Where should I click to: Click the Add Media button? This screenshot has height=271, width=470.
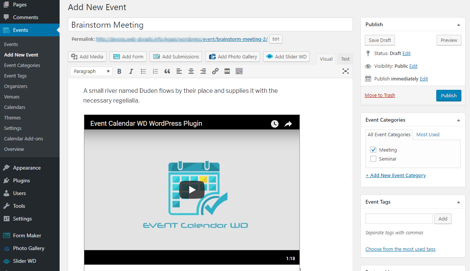coord(87,57)
